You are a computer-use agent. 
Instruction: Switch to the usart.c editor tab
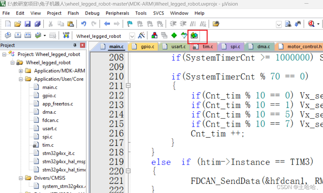[x=175, y=47]
